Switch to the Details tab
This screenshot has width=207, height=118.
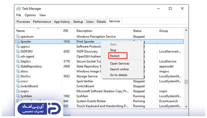(101, 22)
